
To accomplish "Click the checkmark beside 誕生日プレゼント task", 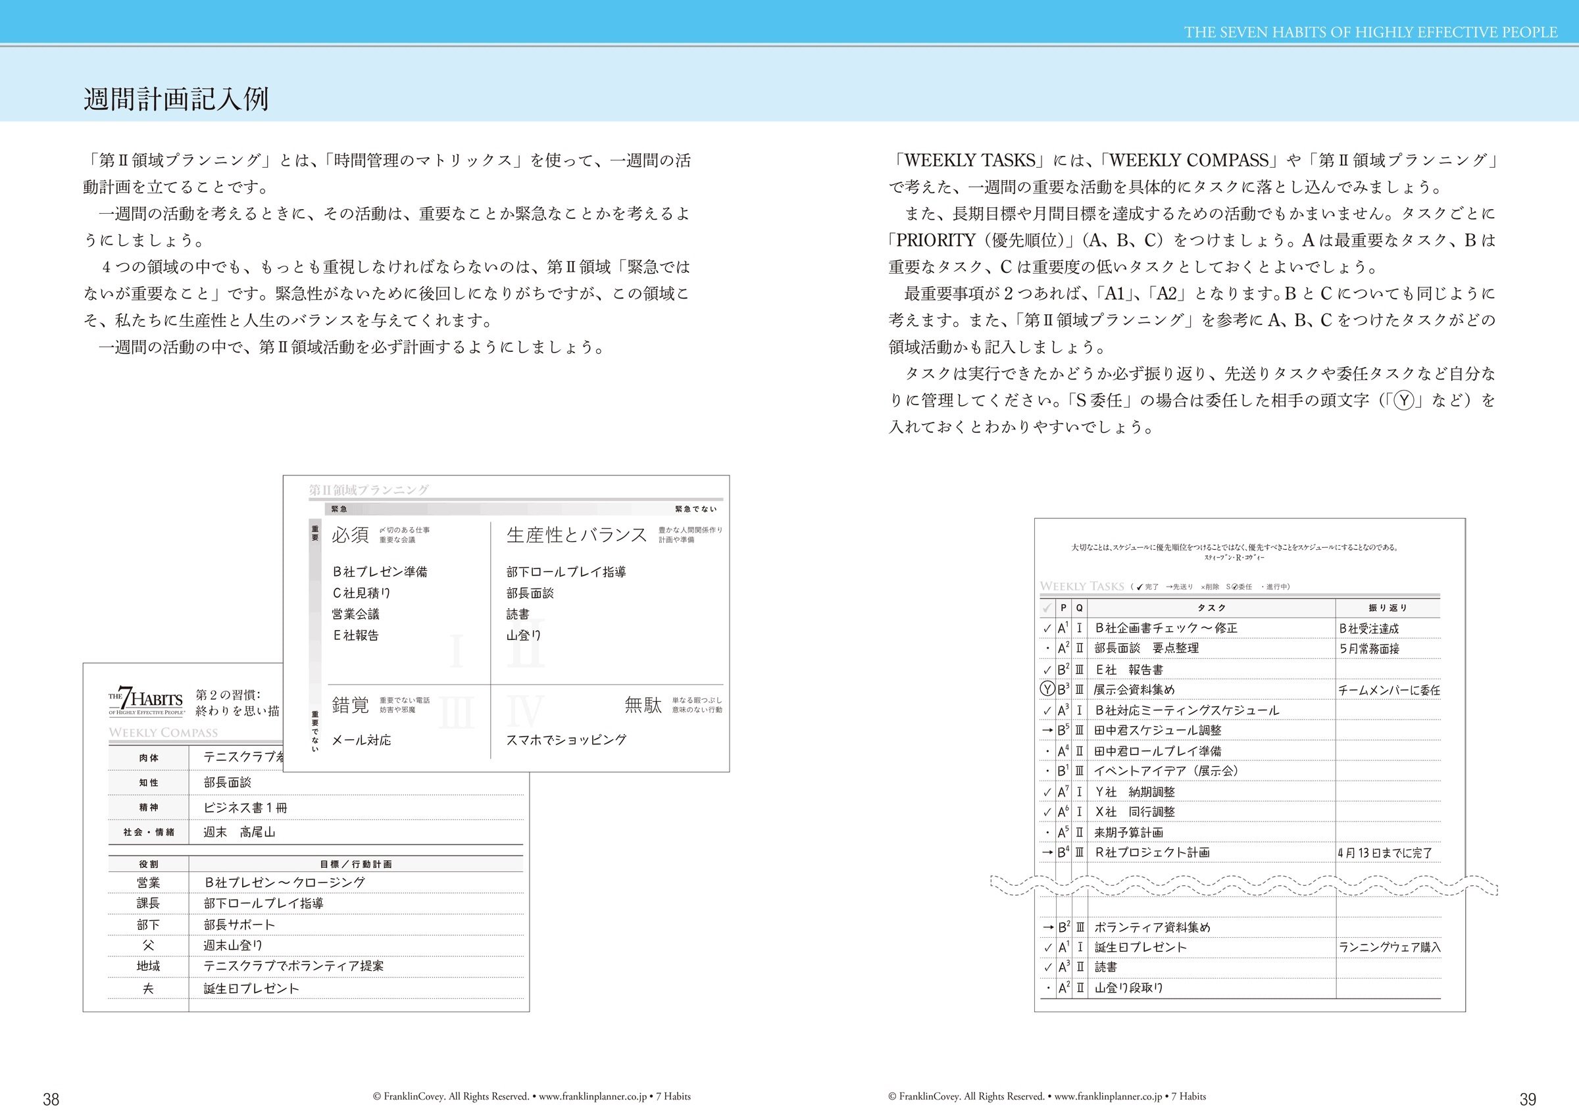I will point(1047,948).
